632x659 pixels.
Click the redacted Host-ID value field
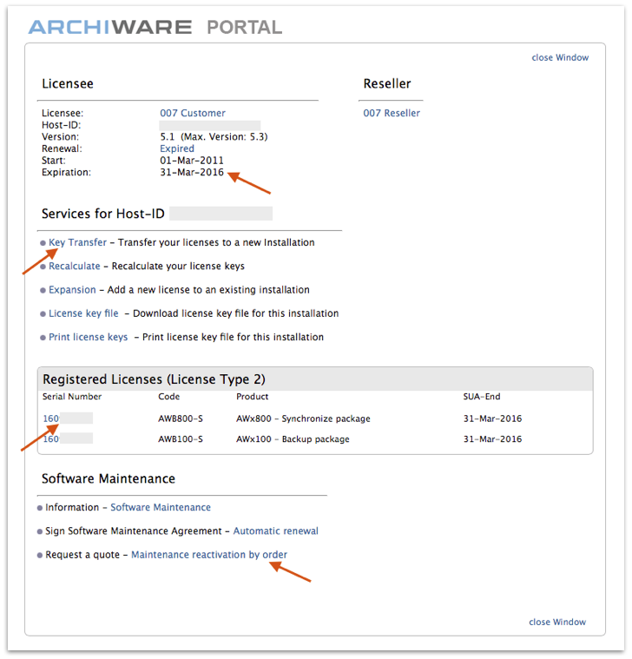[210, 125]
